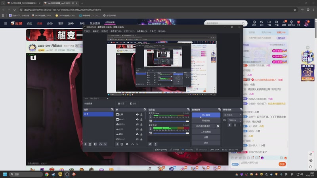Open Douyu hamburger menu icon
Viewport: 317px width, 178px height.
pyautogui.click(x=6, y=23)
